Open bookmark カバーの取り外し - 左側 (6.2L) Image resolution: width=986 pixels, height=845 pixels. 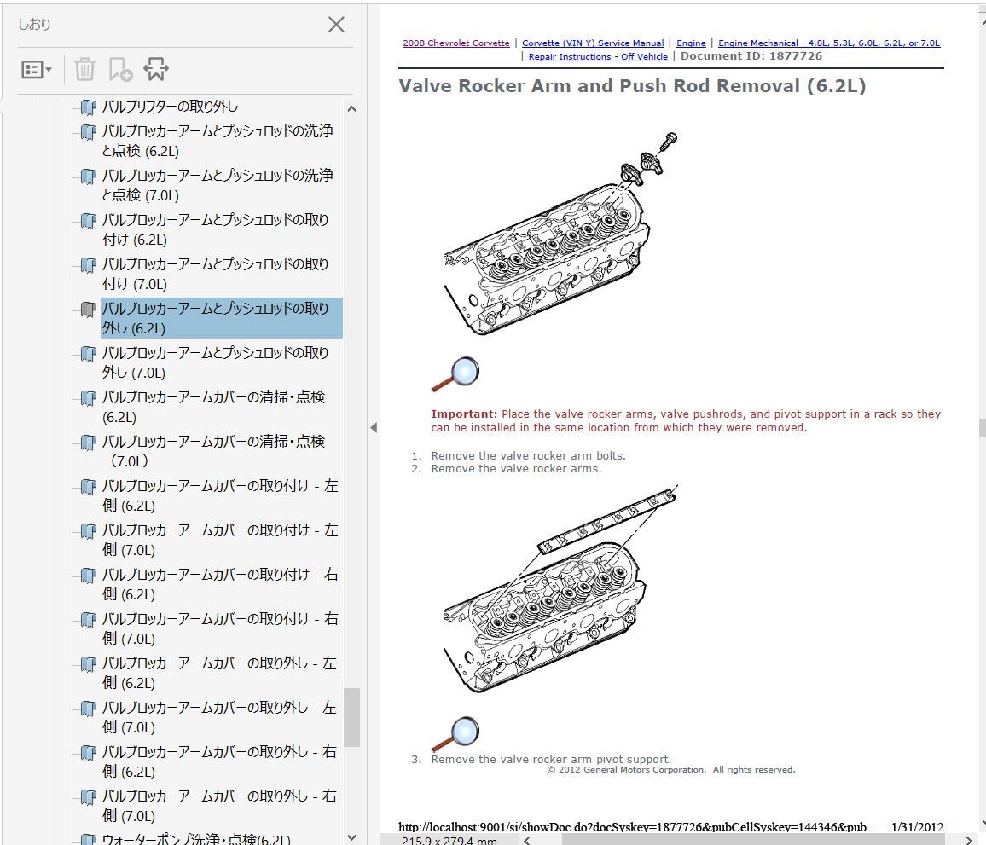pyautogui.click(x=220, y=673)
